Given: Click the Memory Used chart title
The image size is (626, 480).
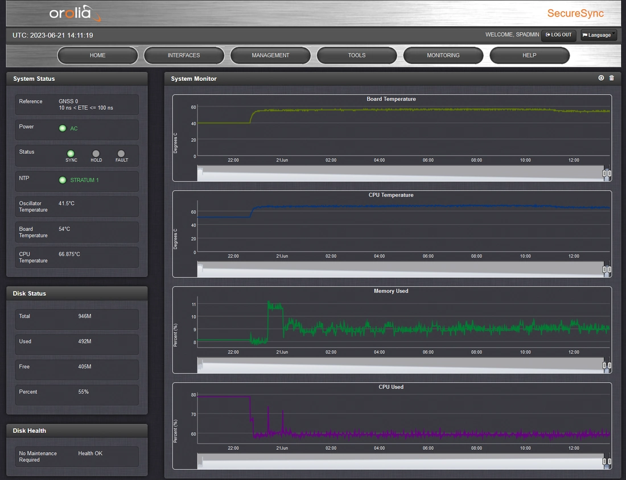Looking at the screenshot, I should 391,291.
